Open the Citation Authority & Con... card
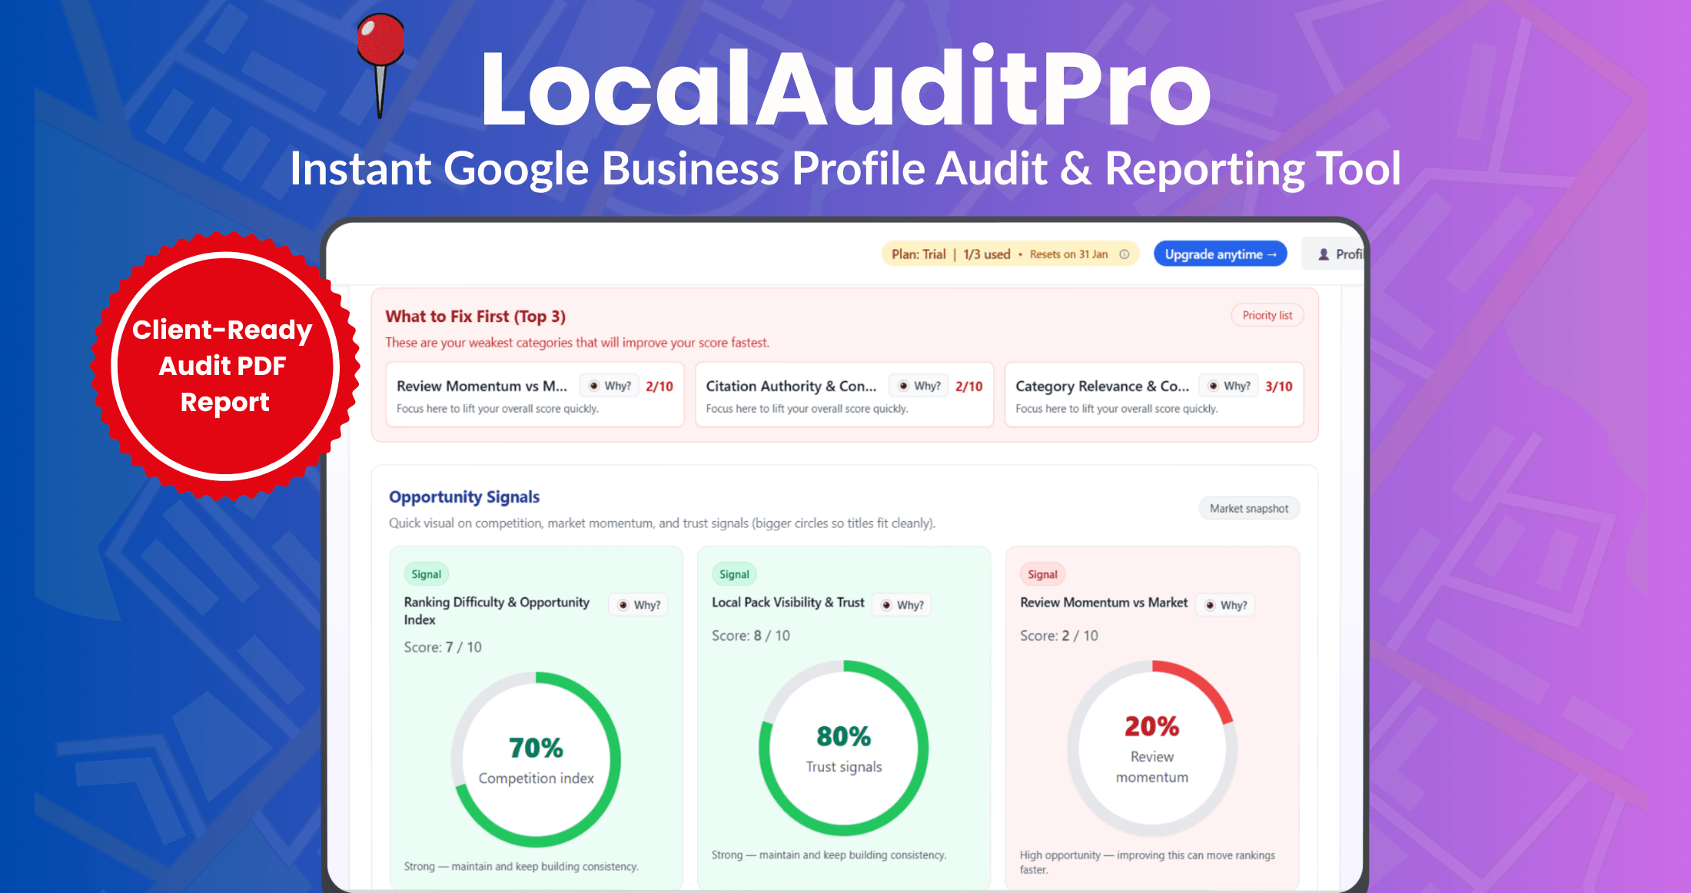The image size is (1691, 893). (x=844, y=395)
